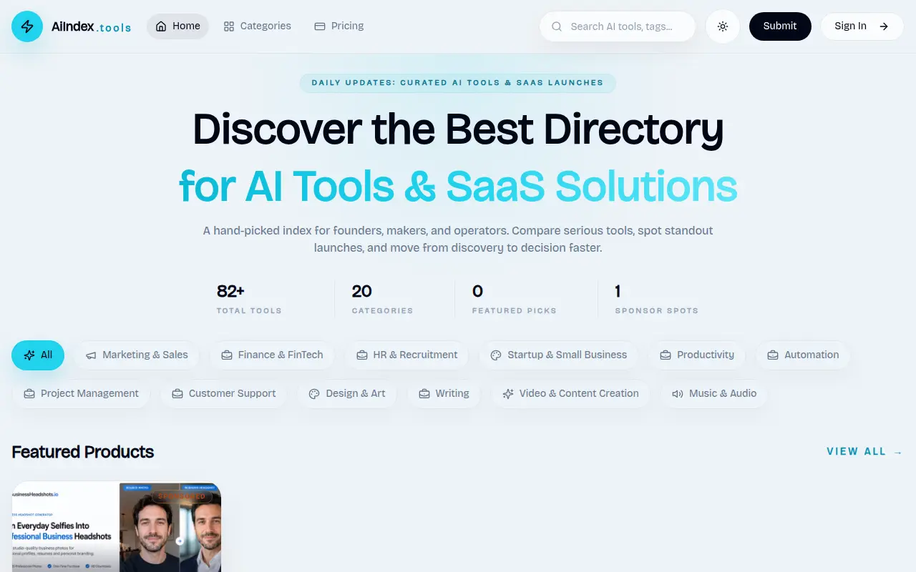Go to the Pricing page
Screen dimensions: 916x572
(x=339, y=26)
